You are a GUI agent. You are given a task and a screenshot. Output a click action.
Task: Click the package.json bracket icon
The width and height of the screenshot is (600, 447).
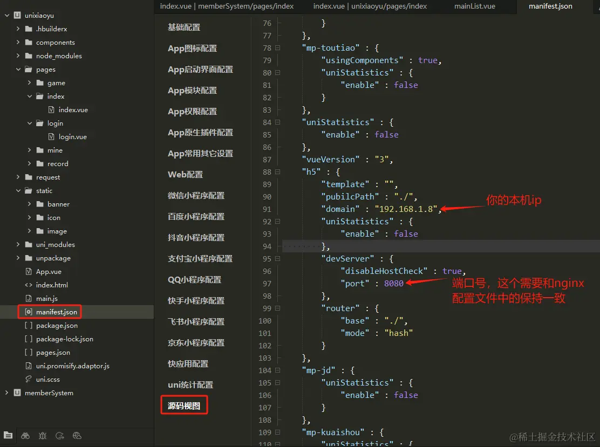[28, 325]
